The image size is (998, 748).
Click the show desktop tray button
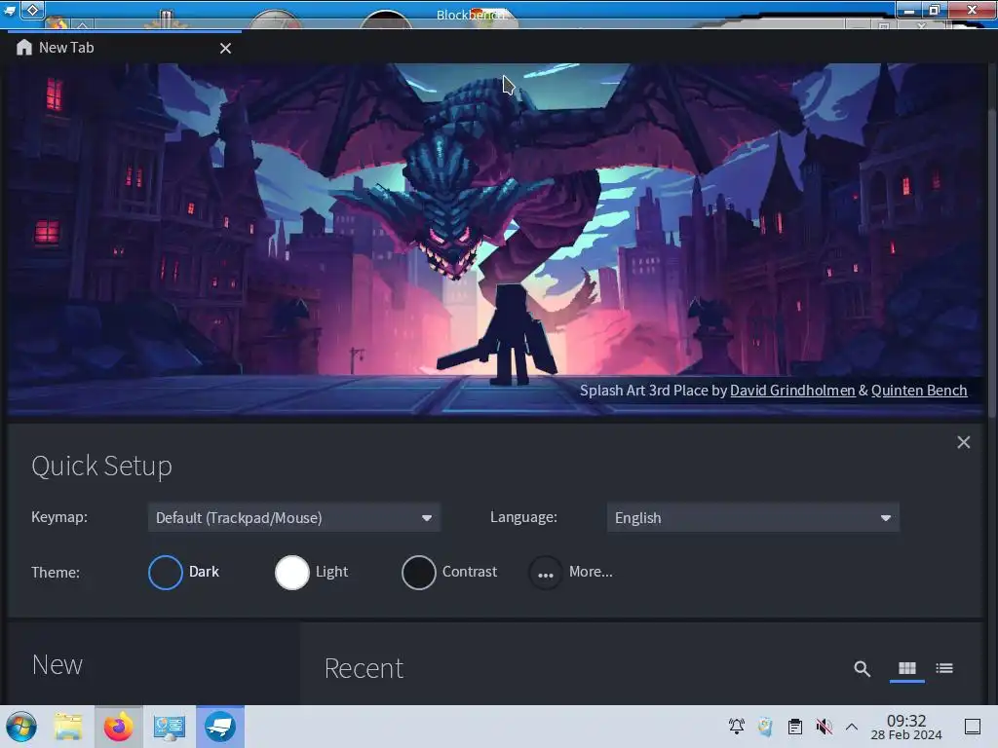pyautogui.click(x=973, y=727)
